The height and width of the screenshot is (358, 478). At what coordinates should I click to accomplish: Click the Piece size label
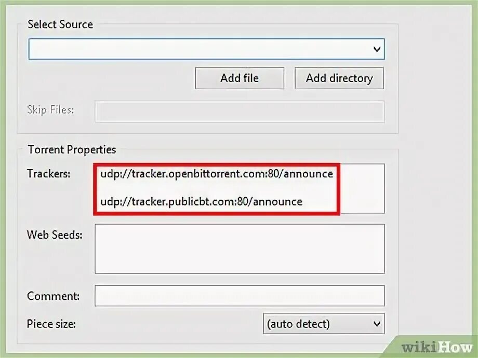[51, 324]
